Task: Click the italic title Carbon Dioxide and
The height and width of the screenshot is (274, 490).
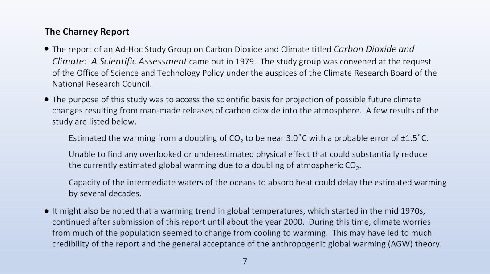Action: (x=374, y=49)
